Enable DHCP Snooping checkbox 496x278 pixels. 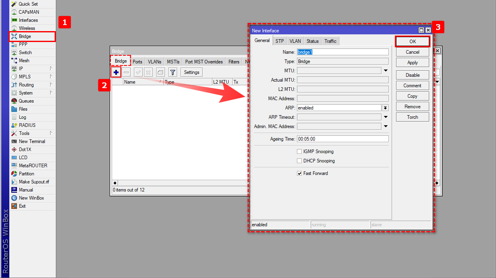click(299, 161)
